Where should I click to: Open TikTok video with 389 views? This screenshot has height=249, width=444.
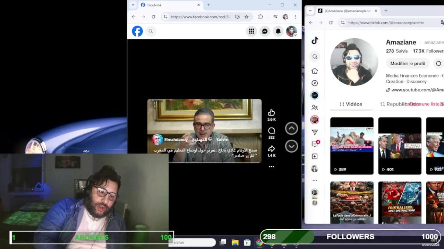[x=352, y=146]
